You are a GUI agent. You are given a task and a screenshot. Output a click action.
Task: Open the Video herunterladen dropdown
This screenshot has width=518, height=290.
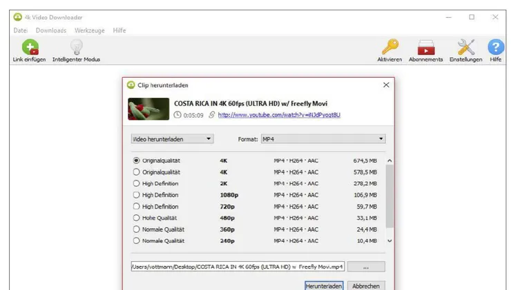coord(172,138)
